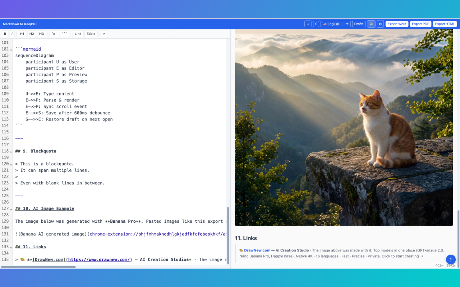Insert a Heading 1 with H1
This screenshot has width=460, height=287.
pyautogui.click(x=22, y=34)
